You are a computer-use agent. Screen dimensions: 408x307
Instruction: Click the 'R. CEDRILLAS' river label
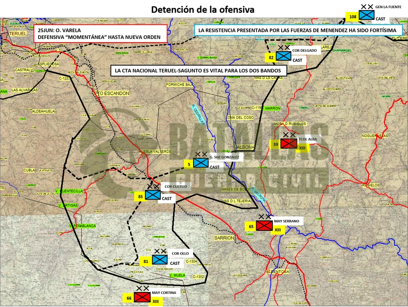tap(198, 115)
